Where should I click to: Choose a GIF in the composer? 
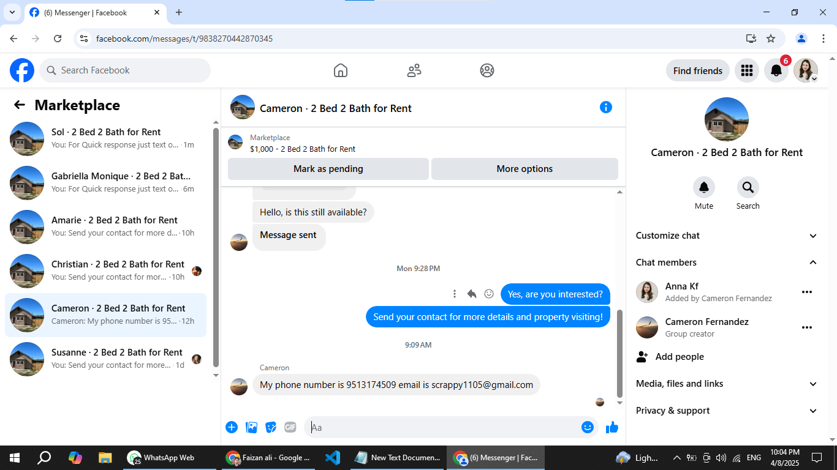(290, 427)
